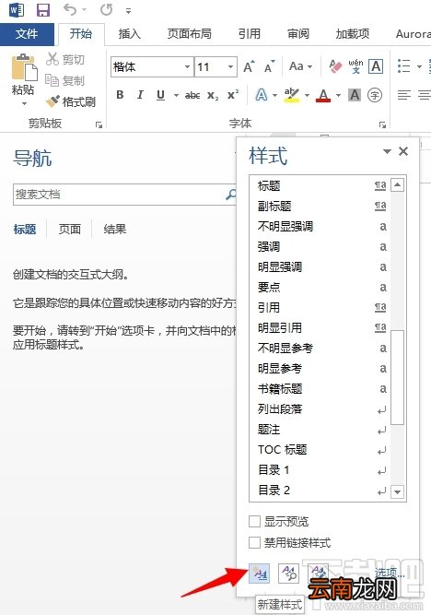
Task: Select the Format Painter (格式刷)
Action: click(x=71, y=101)
